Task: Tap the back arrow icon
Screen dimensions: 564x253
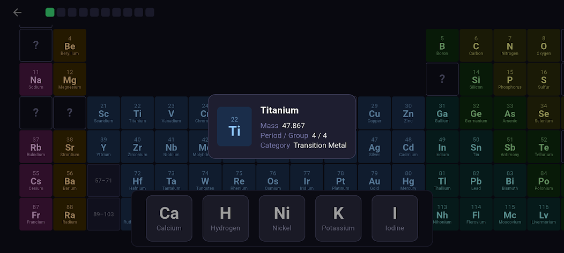Action: click(x=18, y=12)
